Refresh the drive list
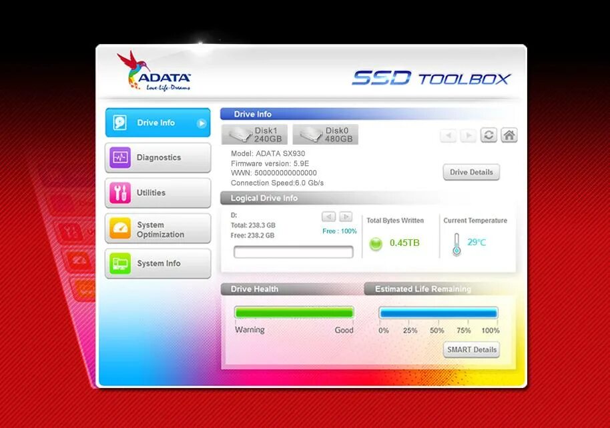 click(x=489, y=135)
